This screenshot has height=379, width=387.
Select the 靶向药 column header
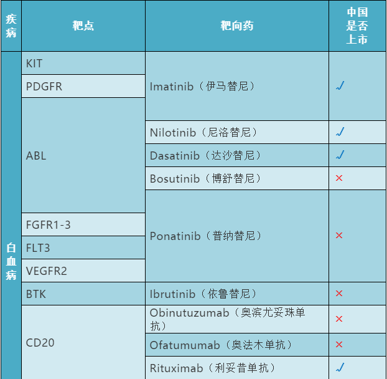click(237, 26)
